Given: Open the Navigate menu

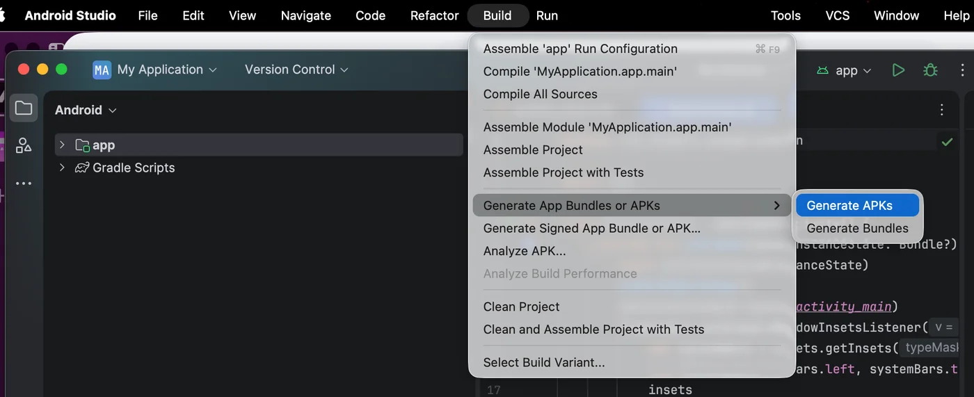Looking at the screenshot, I should (x=306, y=15).
